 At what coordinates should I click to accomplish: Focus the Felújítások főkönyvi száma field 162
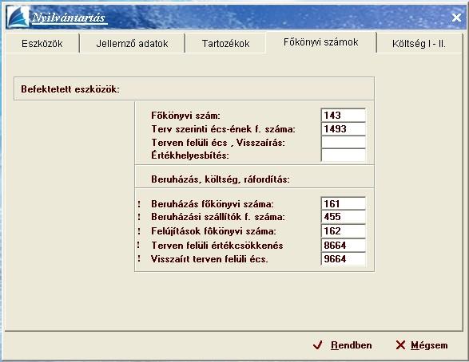pyautogui.click(x=343, y=231)
